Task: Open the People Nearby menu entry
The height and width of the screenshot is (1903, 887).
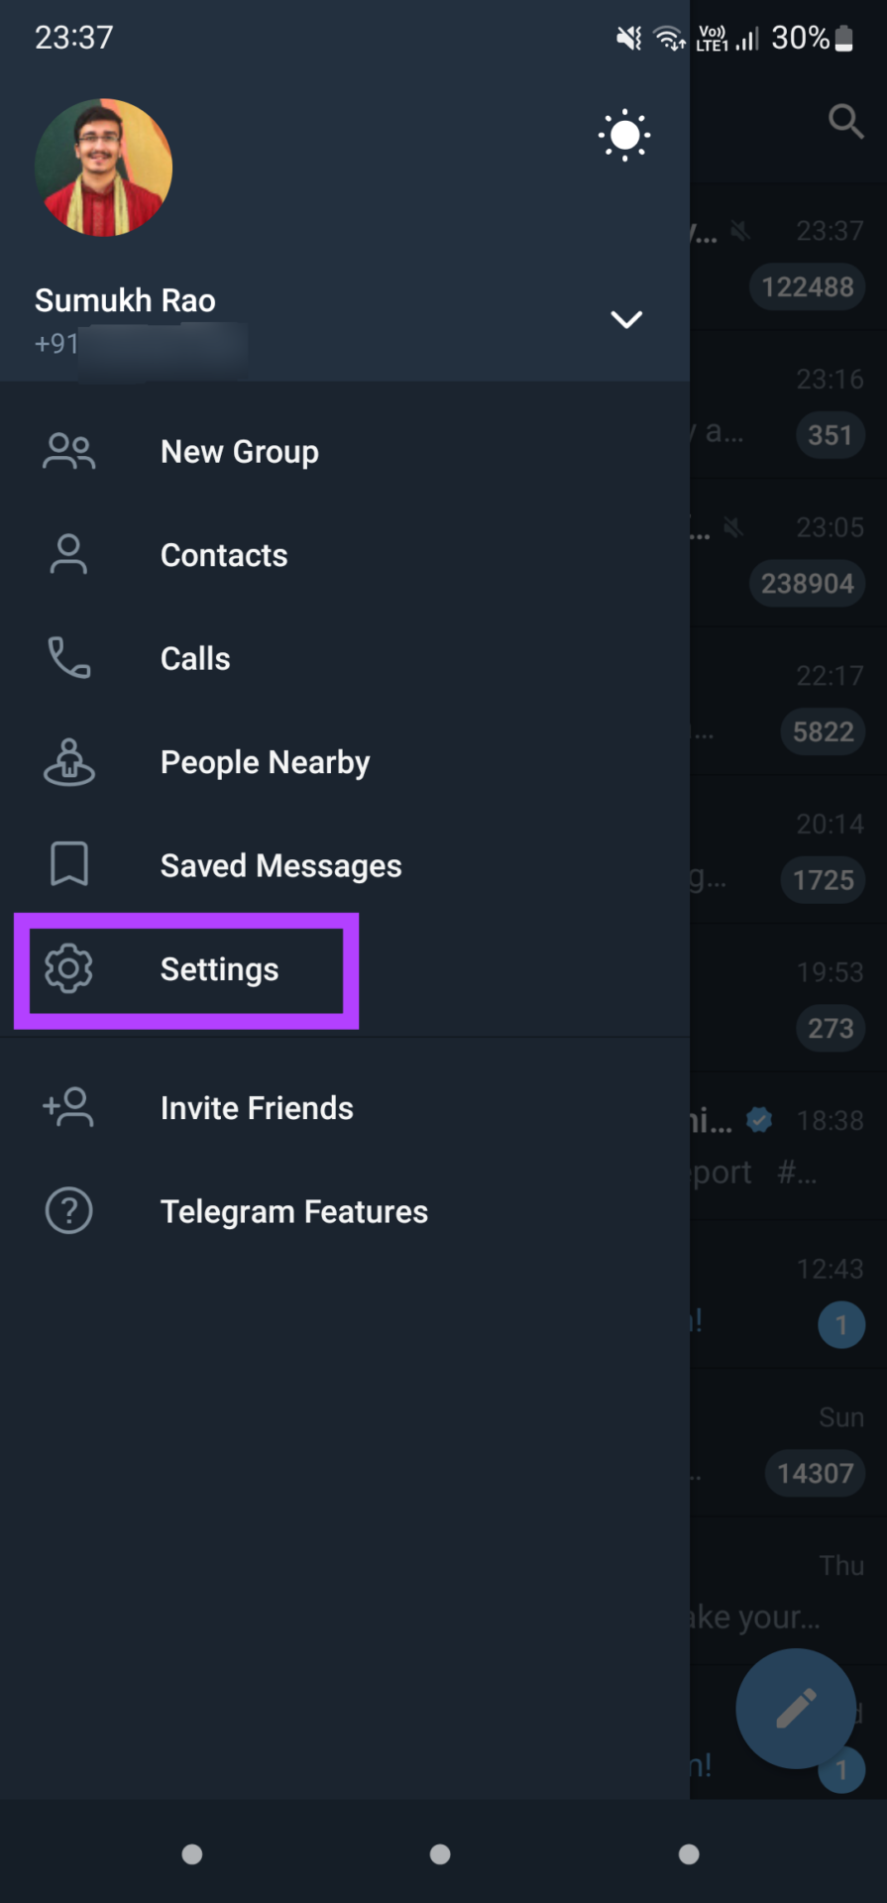Action: click(x=265, y=762)
